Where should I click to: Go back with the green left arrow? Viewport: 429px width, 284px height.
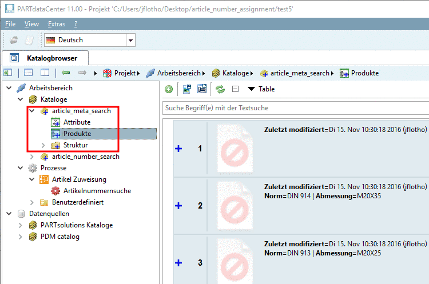coord(66,73)
